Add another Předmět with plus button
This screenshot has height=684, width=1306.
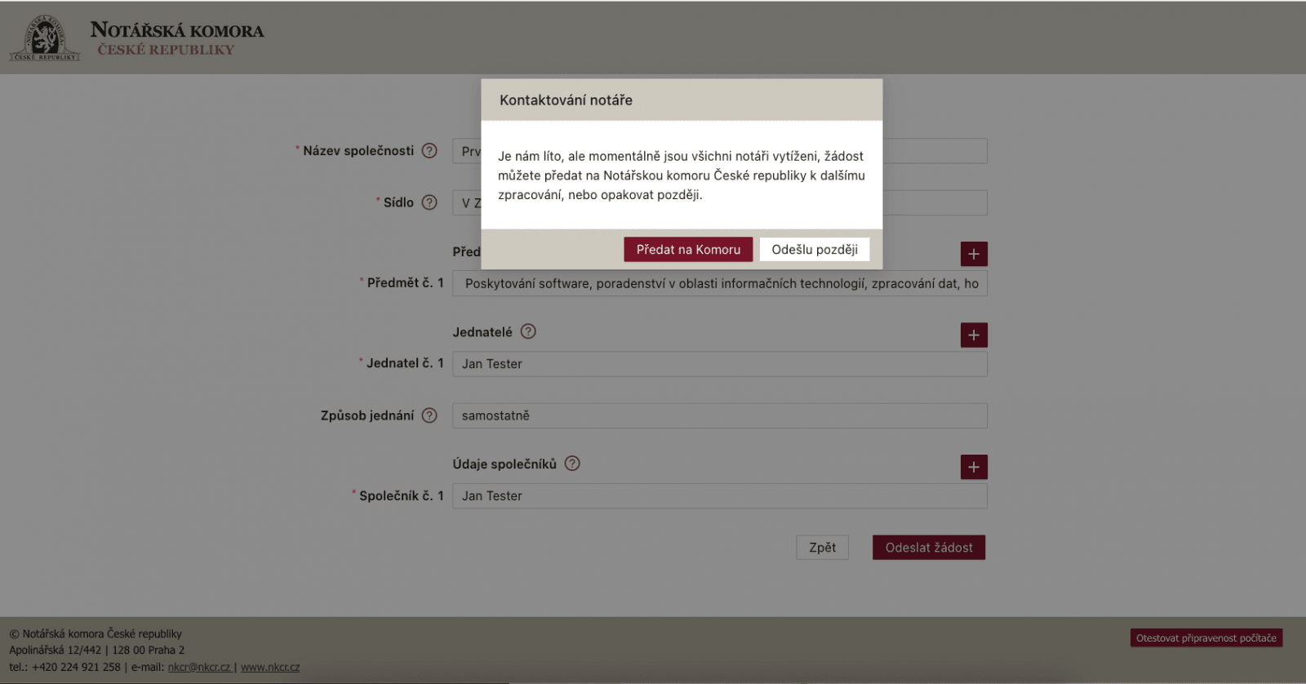click(974, 254)
